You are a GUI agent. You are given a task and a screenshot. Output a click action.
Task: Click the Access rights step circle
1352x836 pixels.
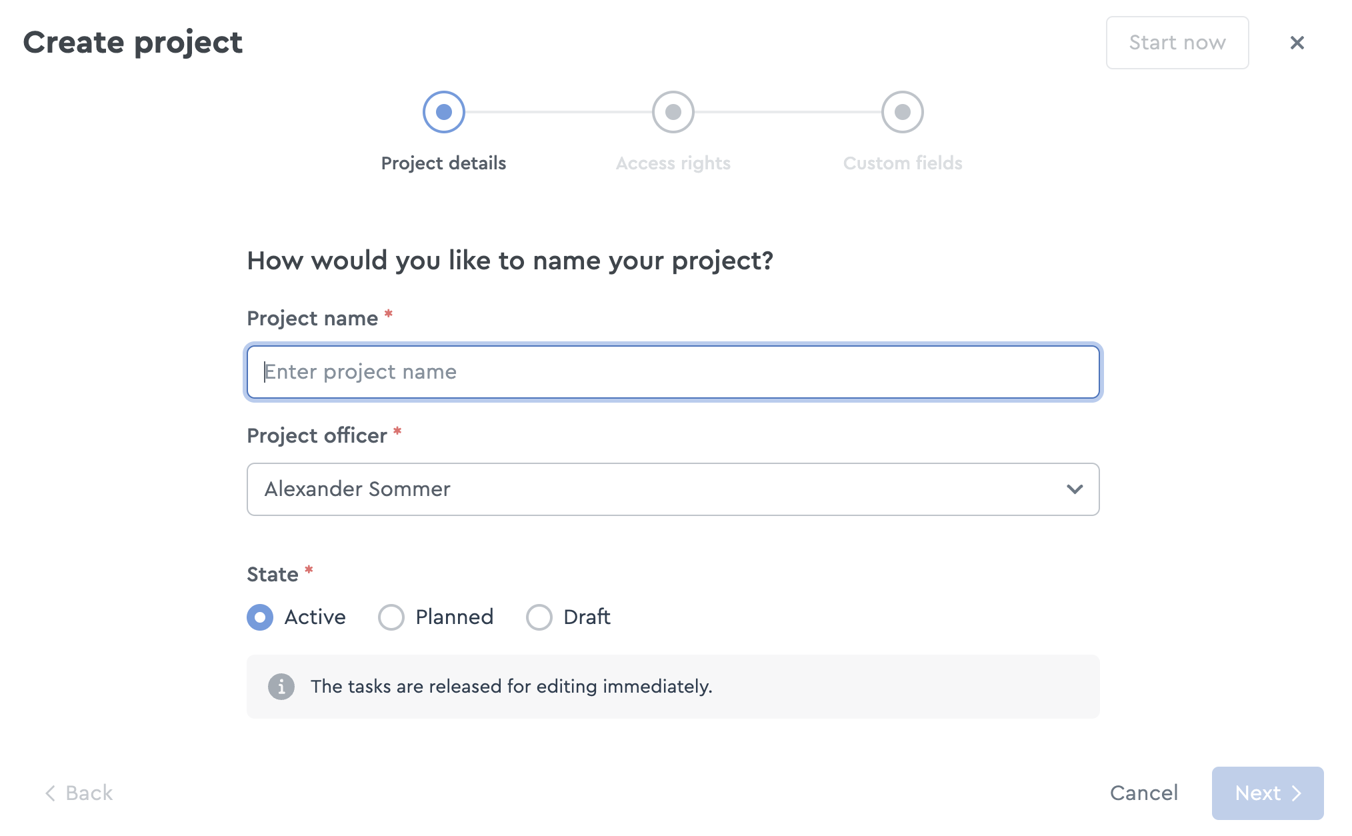pos(673,112)
